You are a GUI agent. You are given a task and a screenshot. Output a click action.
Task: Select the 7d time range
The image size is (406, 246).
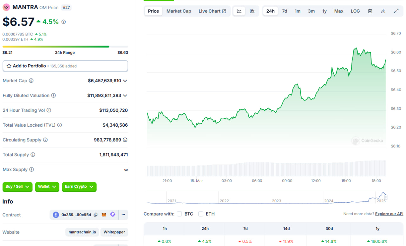[285, 11]
